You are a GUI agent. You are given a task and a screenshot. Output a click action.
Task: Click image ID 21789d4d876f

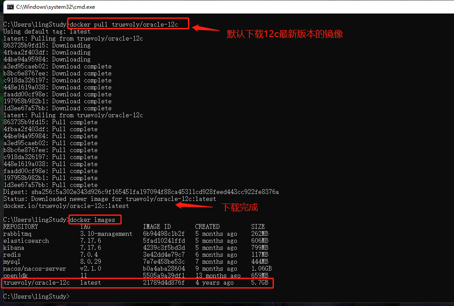point(164,282)
